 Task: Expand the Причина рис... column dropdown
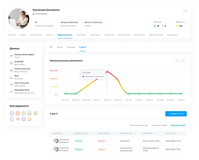135,133
